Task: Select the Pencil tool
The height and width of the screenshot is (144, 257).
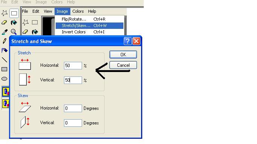Action: 5,41
